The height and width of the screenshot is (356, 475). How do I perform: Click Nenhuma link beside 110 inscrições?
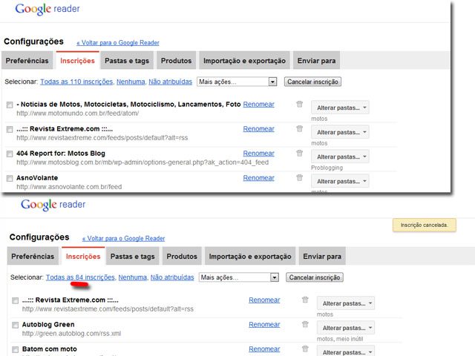pyautogui.click(x=131, y=82)
